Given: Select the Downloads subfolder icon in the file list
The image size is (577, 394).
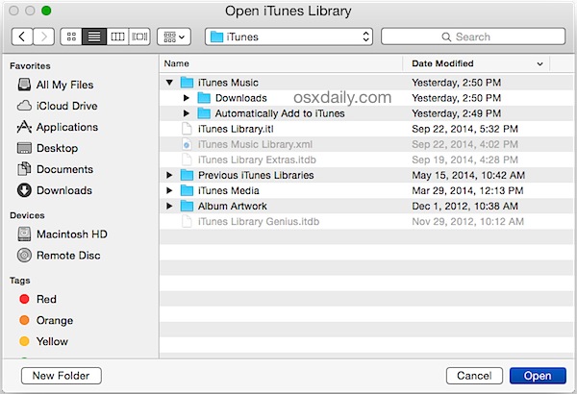Looking at the screenshot, I should click(204, 98).
